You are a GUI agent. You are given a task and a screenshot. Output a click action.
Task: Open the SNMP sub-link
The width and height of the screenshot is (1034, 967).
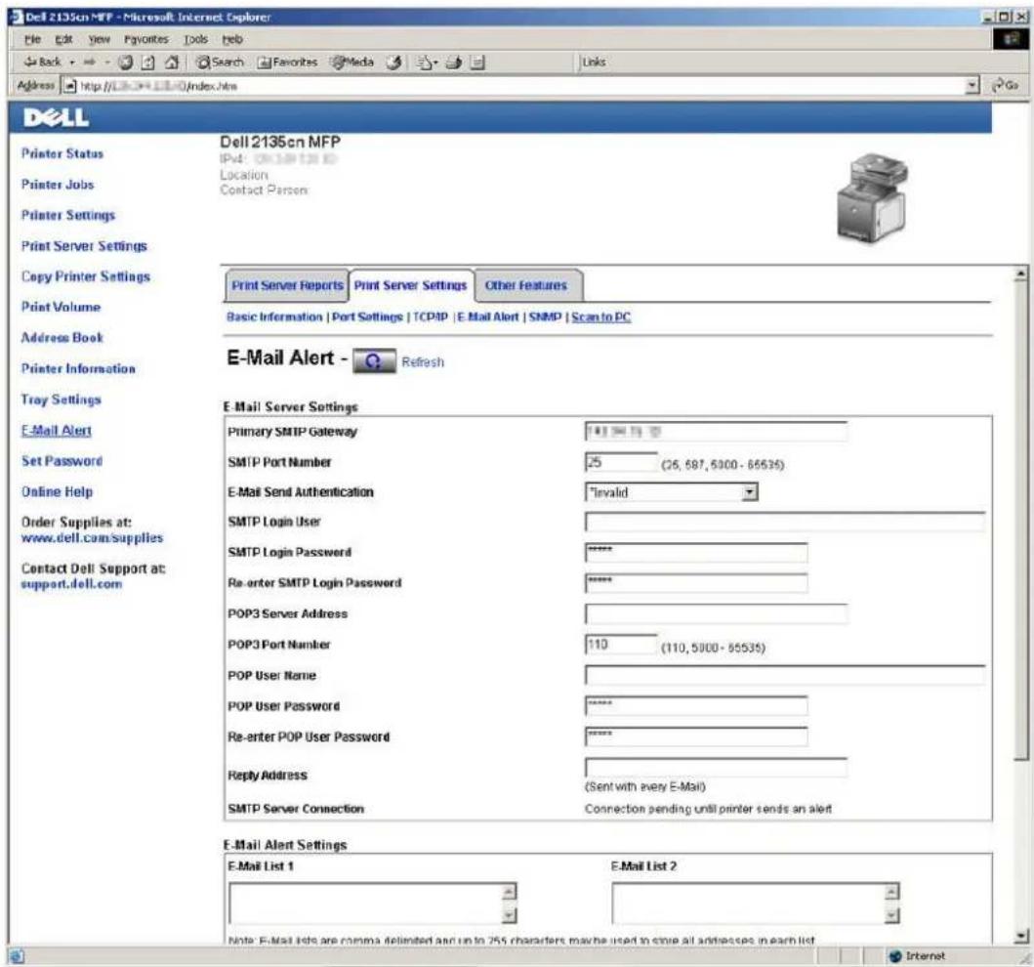[x=545, y=316]
